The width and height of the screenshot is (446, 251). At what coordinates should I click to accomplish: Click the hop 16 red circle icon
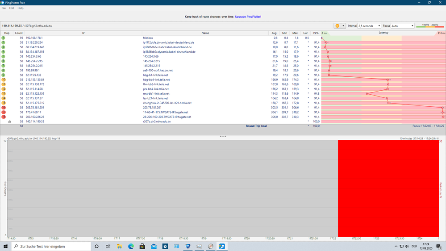[4, 108]
